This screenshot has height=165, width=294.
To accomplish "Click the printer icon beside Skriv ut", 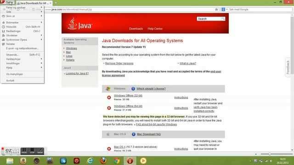I will pyautogui.click(x=3, y=16).
